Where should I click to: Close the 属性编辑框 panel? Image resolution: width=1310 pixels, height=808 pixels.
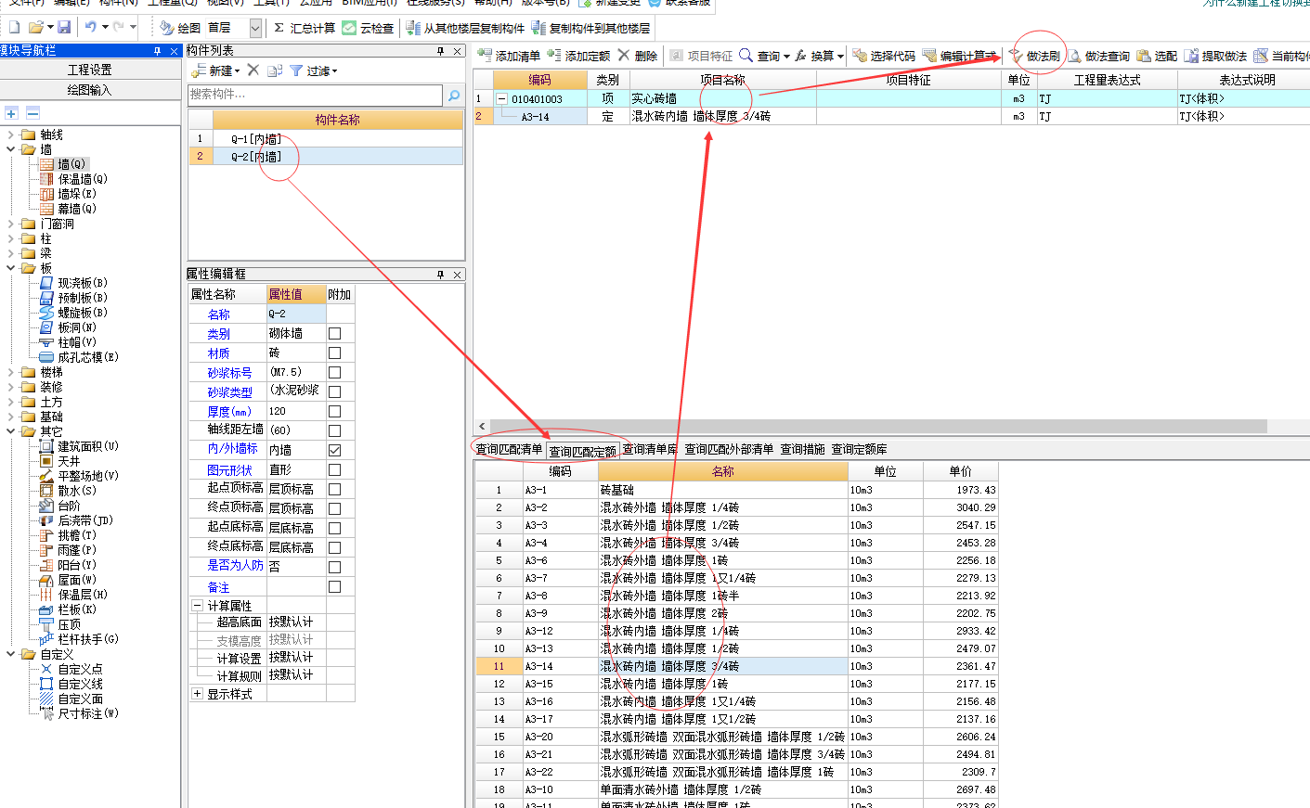coord(457,275)
